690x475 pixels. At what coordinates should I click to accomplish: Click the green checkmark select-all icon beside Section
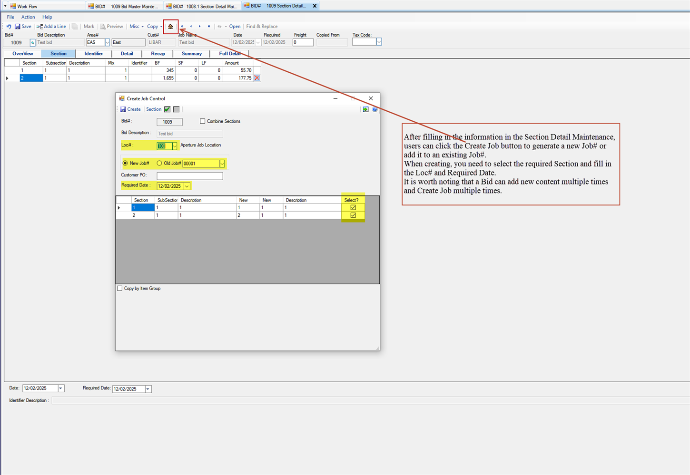point(167,109)
